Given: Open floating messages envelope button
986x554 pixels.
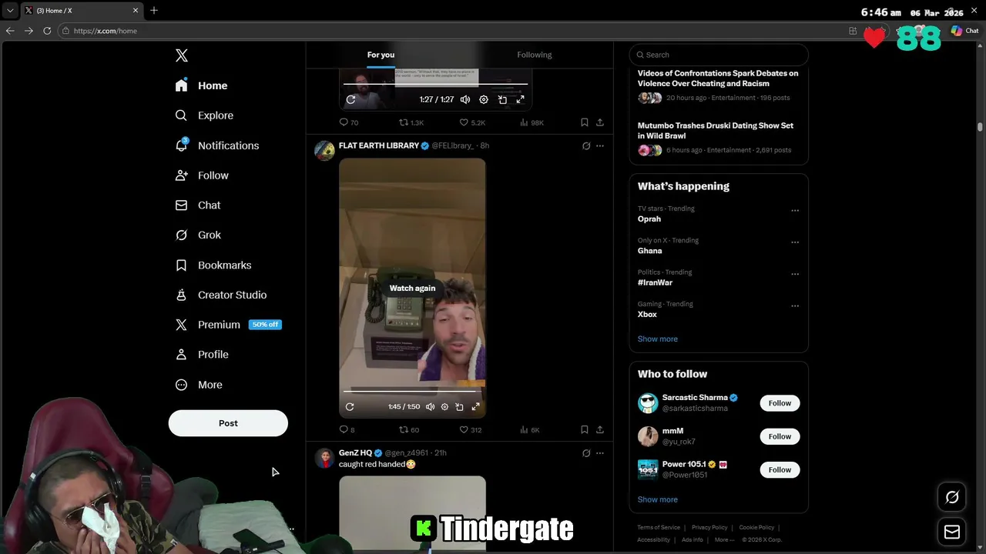Looking at the screenshot, I should [x=952, y=532].
